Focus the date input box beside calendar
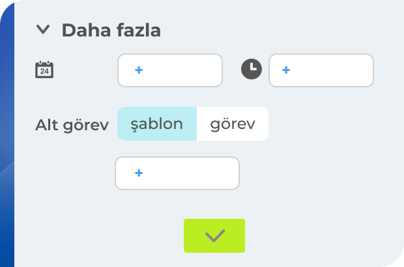Viewport: 404px width, 267px height. point(139,70)
